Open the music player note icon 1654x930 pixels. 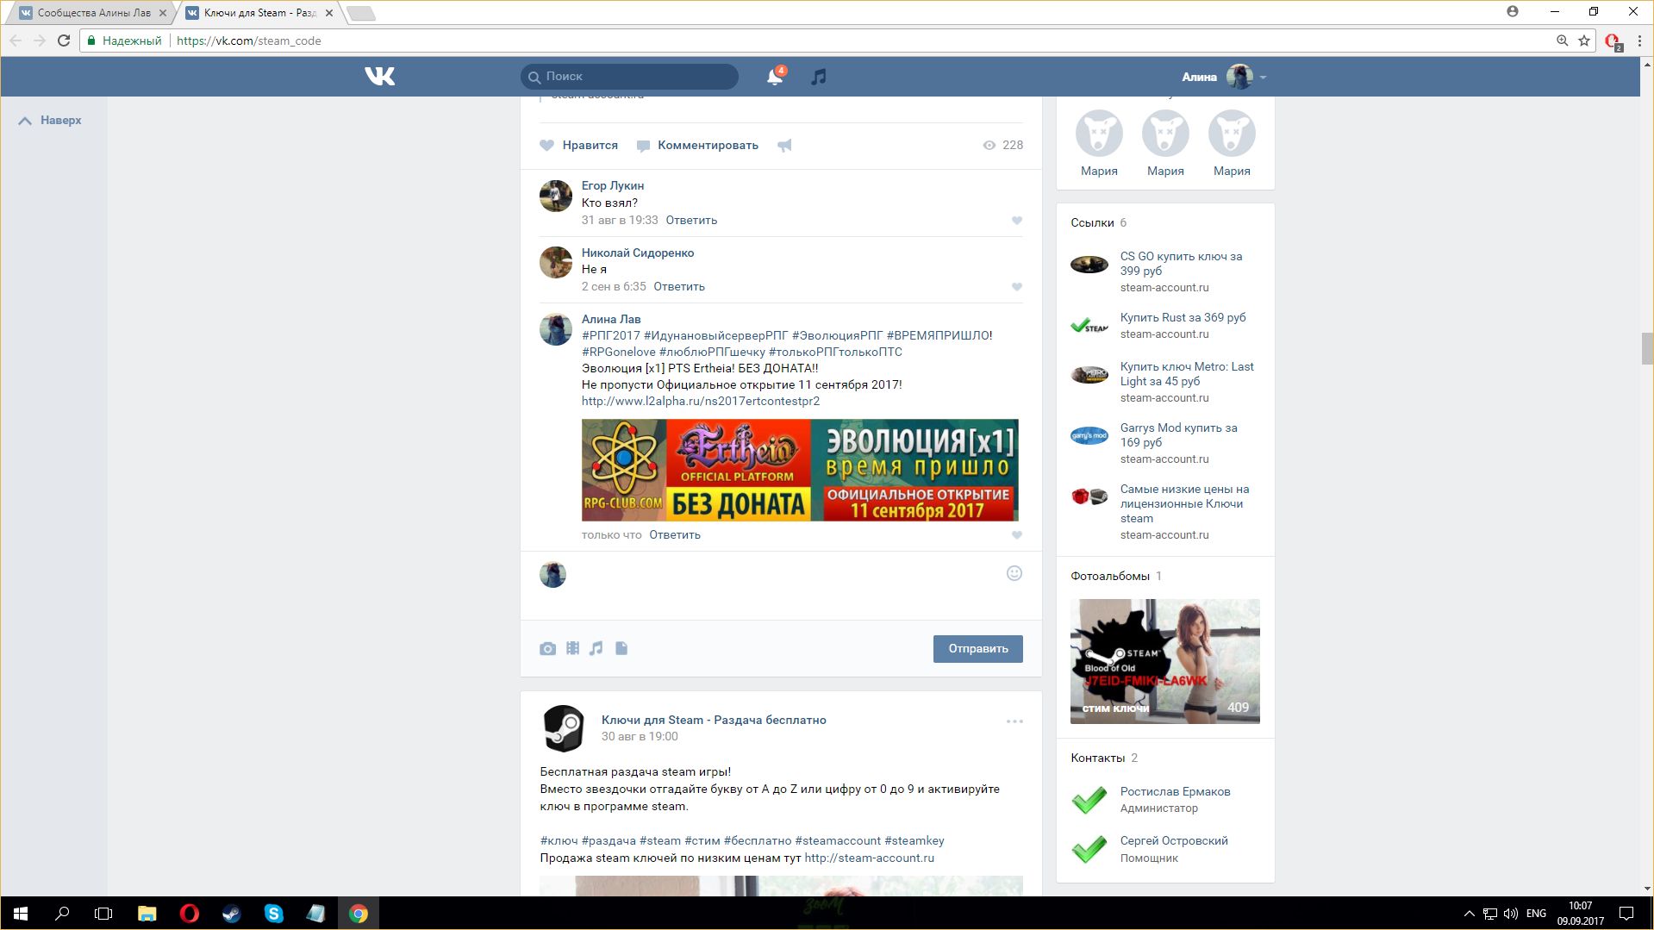click(x=819, y=77)
